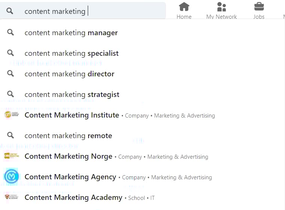Screen dimensions: 285x210
Task: Select suggestion content marketing manager
Action: click(x=142, y=33)
